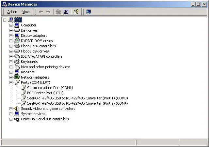Expand the Keyboards category
The width and height of the screenshot is (209, 147).
11,62
